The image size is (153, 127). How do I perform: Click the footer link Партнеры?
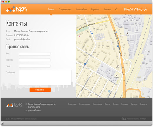[x=134, y=104]
